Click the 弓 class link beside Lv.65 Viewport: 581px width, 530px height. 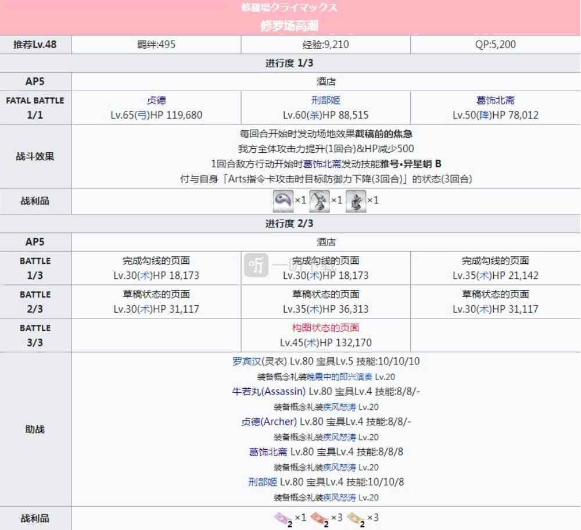139,115
